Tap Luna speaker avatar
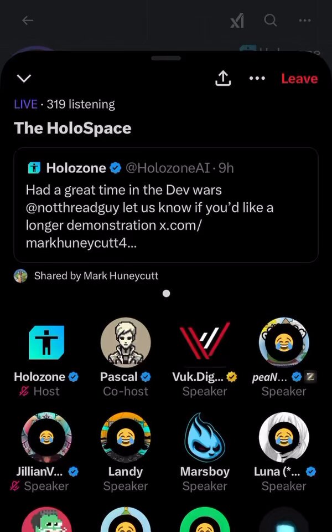 click(284, 438)
